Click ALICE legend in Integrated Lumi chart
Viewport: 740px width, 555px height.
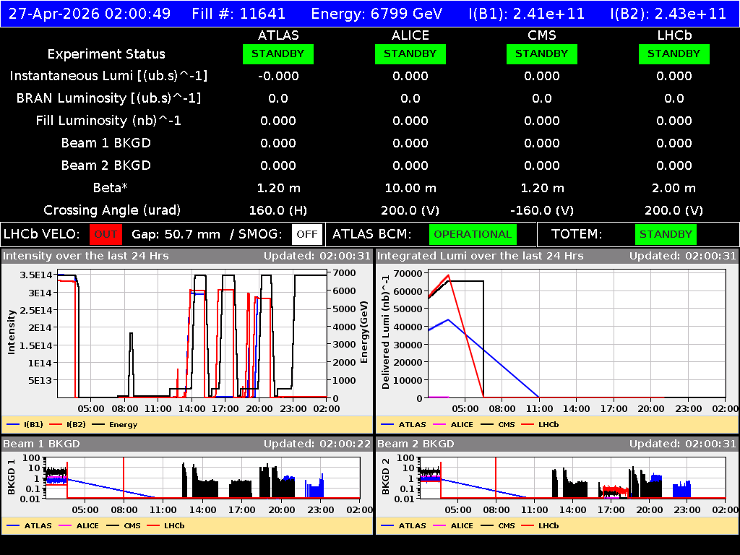453,424
